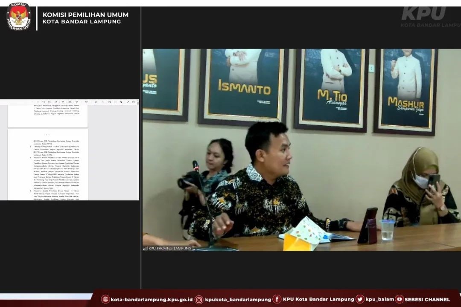This screenshot has width=461, height=307.
Task: Enter full screen in PDF viewer
Action: tap(128, 102)
